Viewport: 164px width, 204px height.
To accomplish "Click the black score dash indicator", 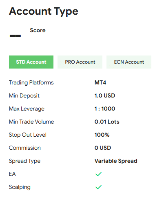I will 15,35.
